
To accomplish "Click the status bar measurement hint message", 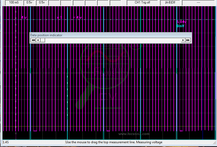I will [x=114, y=142].
